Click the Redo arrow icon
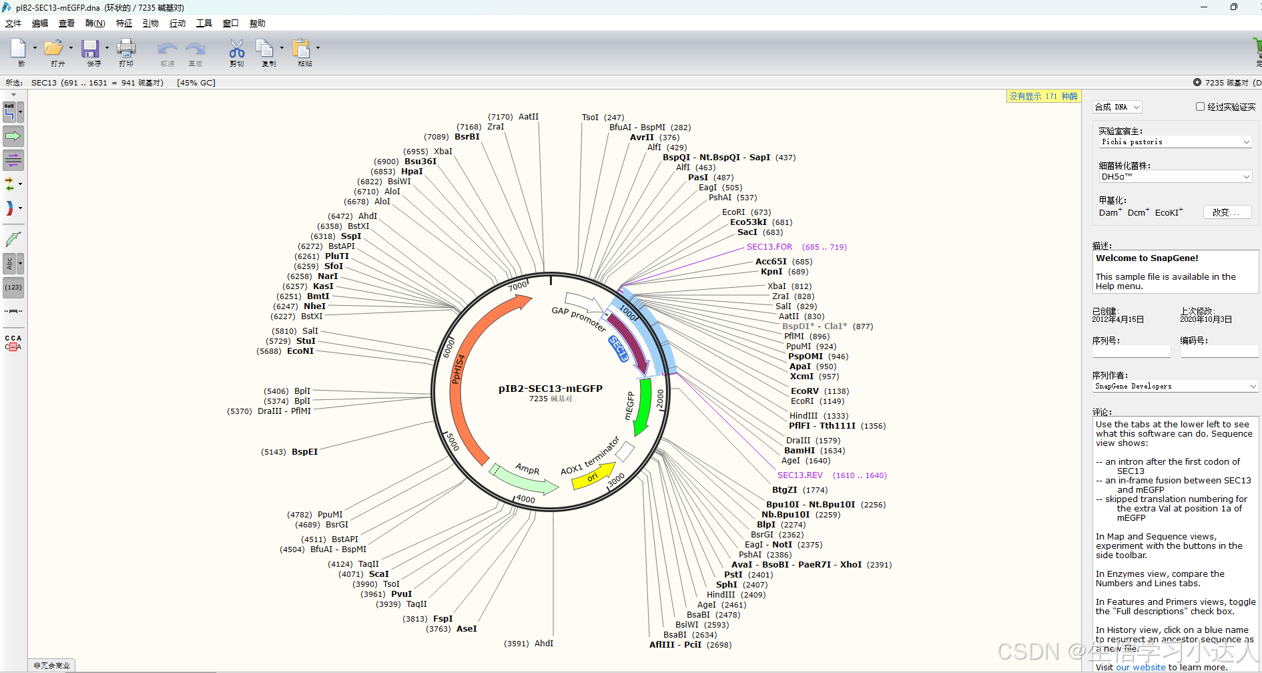Viewport: 1262px width, 673px height. click(196, 48)
